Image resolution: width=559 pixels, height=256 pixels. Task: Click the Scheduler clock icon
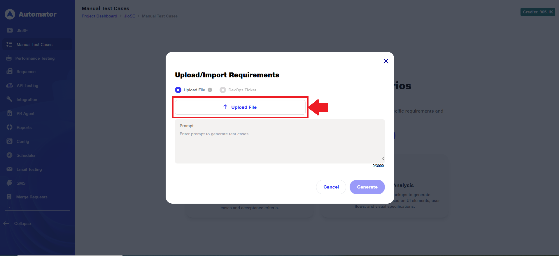[x=10, y=155]
